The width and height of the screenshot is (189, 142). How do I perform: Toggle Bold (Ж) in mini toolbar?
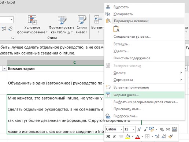point(108,137)
